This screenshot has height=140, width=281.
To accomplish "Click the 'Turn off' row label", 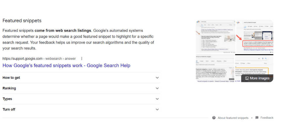I will coord(9,109).
